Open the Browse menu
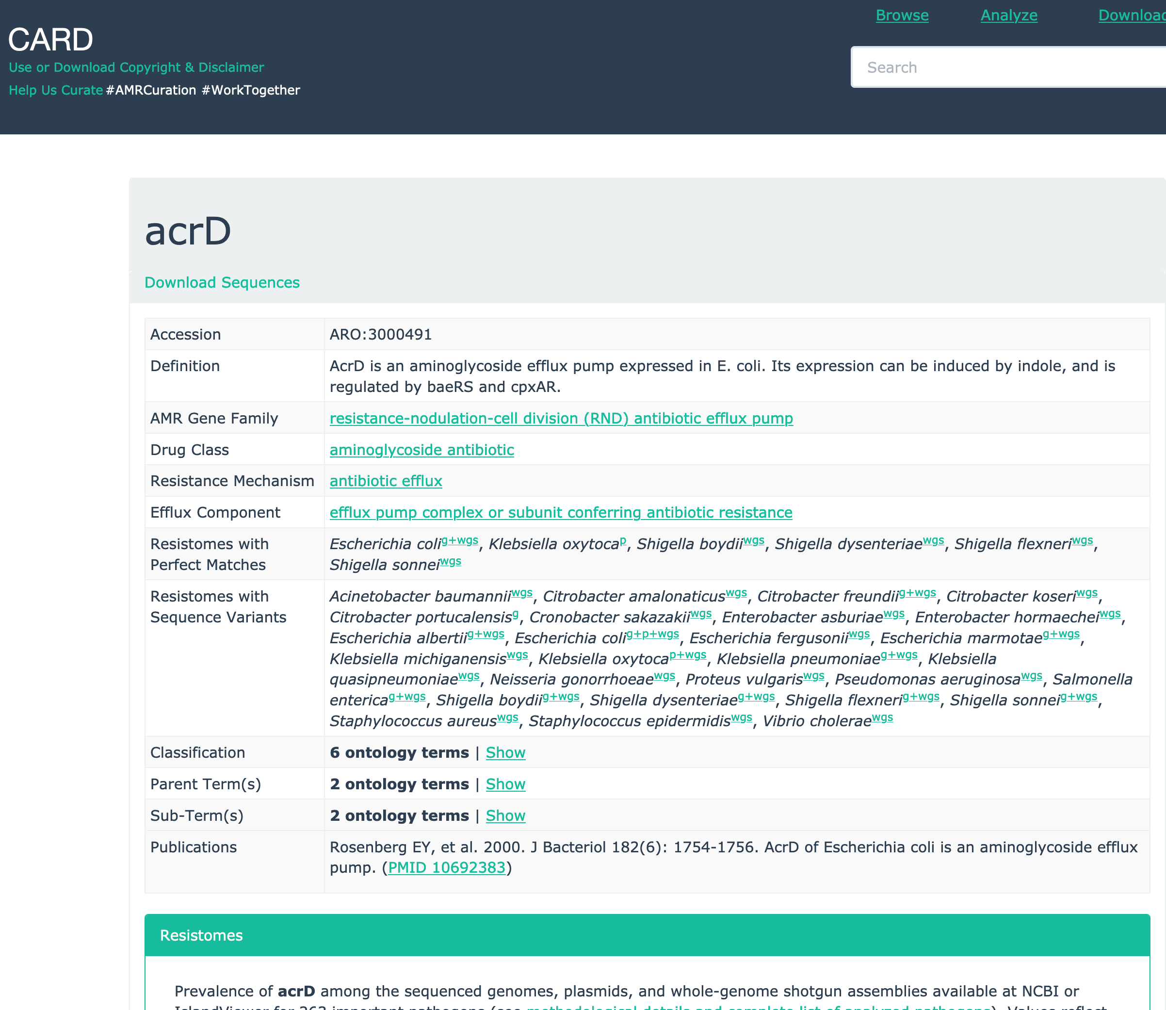 [902, 15]
